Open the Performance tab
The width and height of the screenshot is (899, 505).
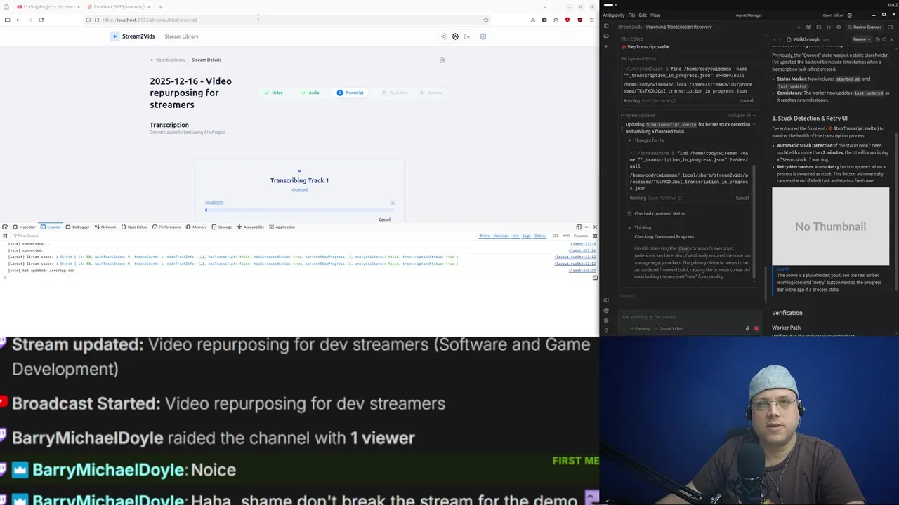(166, 227)
